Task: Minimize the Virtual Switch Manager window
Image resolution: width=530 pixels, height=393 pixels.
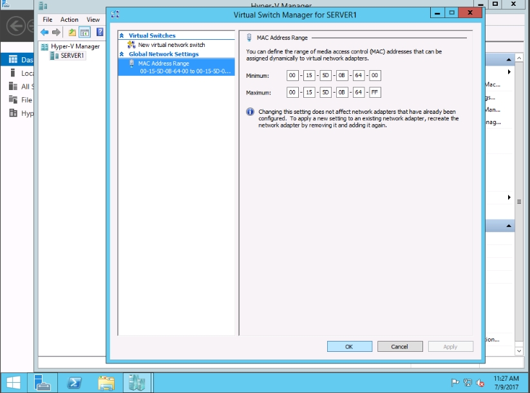Action: point(437,13)
